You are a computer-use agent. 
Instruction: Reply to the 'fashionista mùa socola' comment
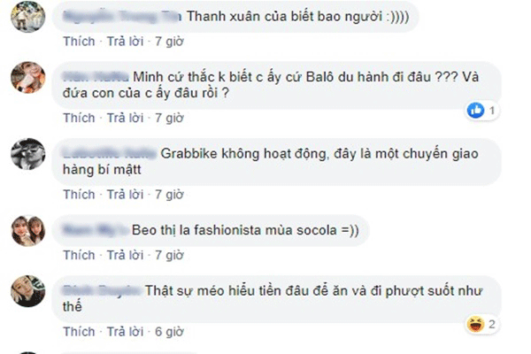tap(126, 255)
